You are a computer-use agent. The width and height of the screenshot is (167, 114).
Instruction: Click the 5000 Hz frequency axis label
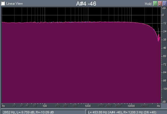(118, 105)
